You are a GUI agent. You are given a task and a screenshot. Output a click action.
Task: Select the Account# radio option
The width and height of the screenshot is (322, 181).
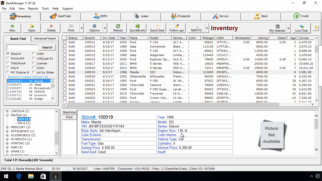coord(8,58)
